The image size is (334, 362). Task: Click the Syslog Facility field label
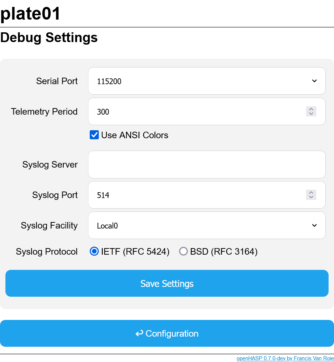click(x=49, y=225)
